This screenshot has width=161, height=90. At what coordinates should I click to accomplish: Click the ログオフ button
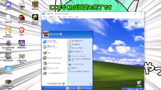coord(71,88)
